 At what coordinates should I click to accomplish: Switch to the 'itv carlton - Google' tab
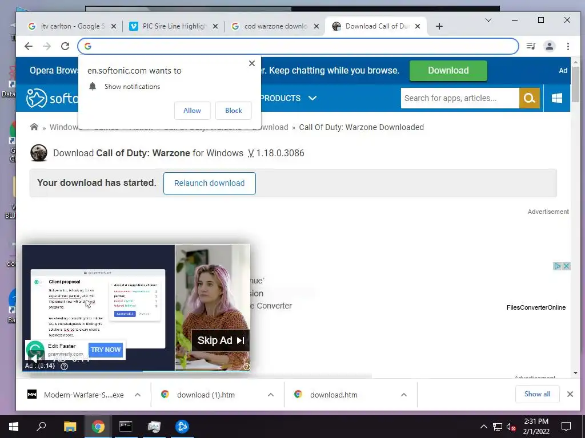(x=73, y=26)
